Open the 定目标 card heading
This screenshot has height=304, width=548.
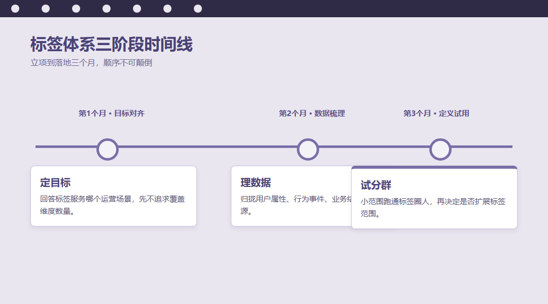click(55, 182)
